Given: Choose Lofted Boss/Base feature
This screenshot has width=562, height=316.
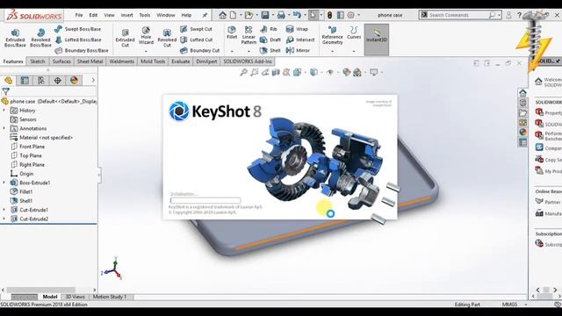Looking at the screenshot, I should [x=78, y=39].
